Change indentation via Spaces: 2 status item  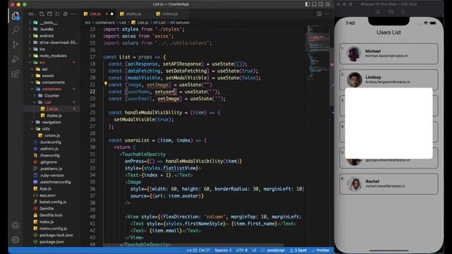[223, 250]
